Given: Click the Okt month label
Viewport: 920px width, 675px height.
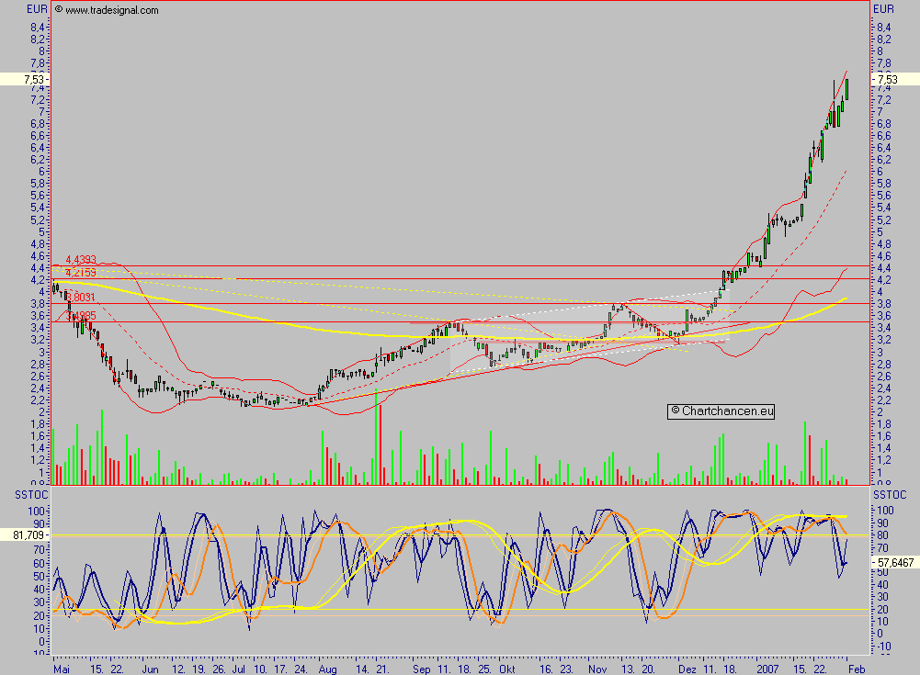Looking at the screenshot, I should pyautogui.click(x=507, y=669).
